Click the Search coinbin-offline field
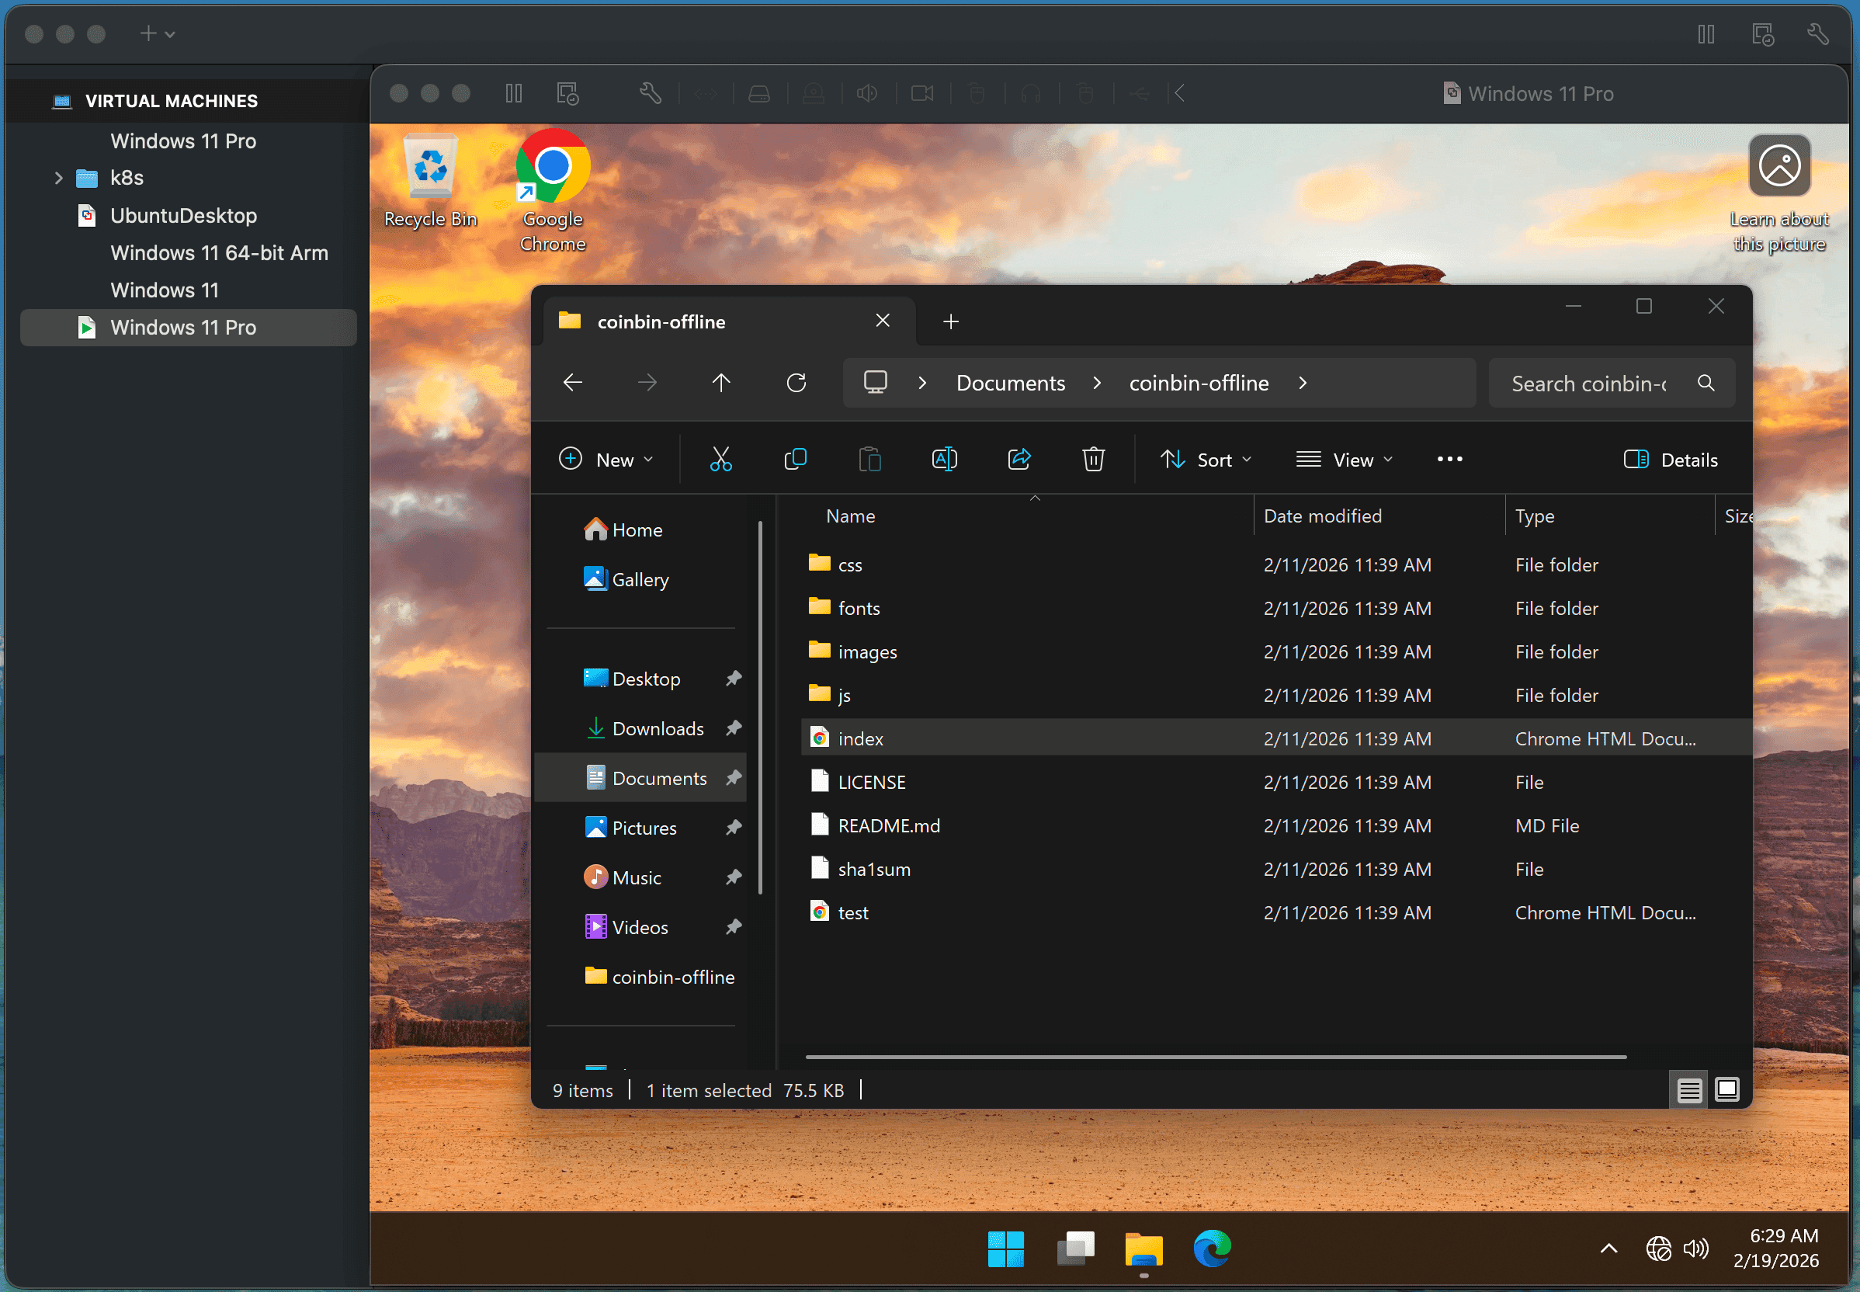The image size is (1860, 1292). 1588,384
